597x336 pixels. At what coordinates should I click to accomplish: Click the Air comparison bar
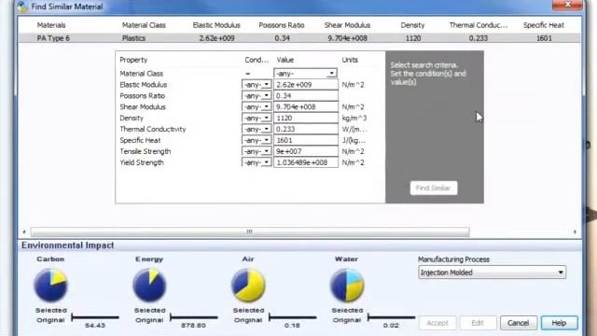[x=292, y=317]
